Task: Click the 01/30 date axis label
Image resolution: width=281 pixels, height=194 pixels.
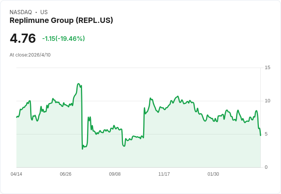Action: click(213, 174)
